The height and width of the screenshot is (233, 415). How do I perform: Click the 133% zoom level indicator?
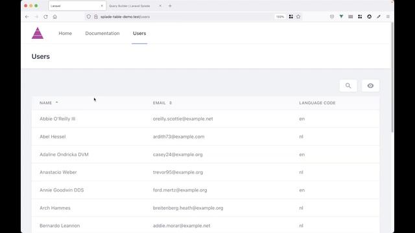point(280,17)
